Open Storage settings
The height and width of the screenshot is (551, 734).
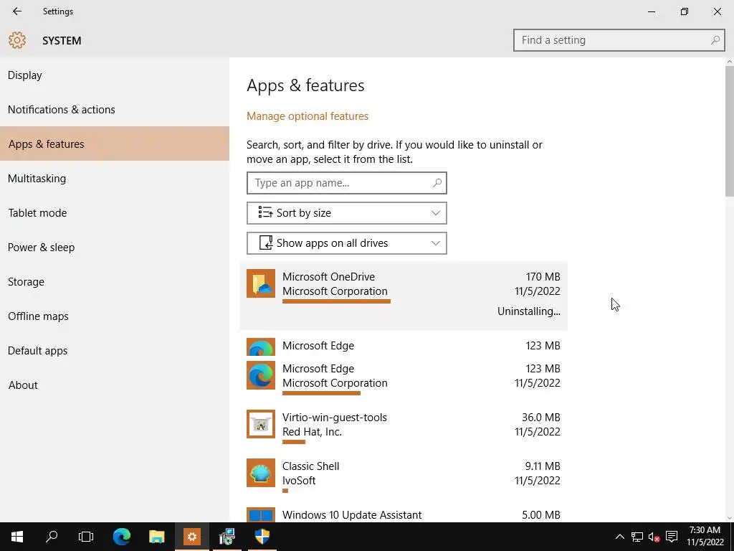pyautogui.click(x=115, y=281)
